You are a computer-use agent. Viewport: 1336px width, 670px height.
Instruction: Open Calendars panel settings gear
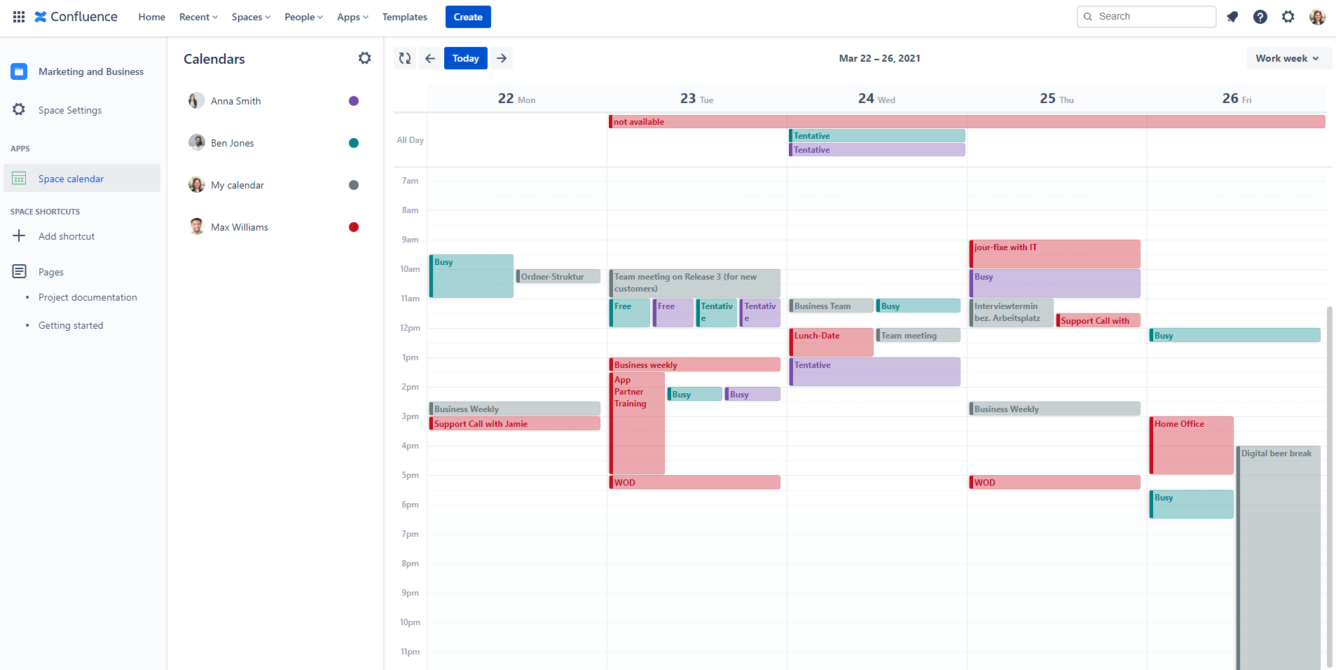tap(364, 58)
